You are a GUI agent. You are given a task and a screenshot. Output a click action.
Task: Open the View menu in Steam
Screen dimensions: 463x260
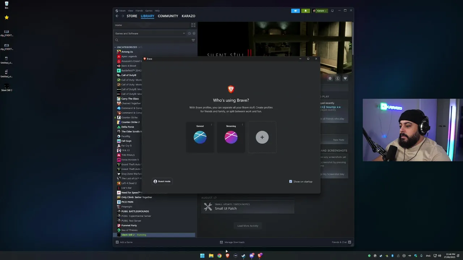(x=131, y=11)
